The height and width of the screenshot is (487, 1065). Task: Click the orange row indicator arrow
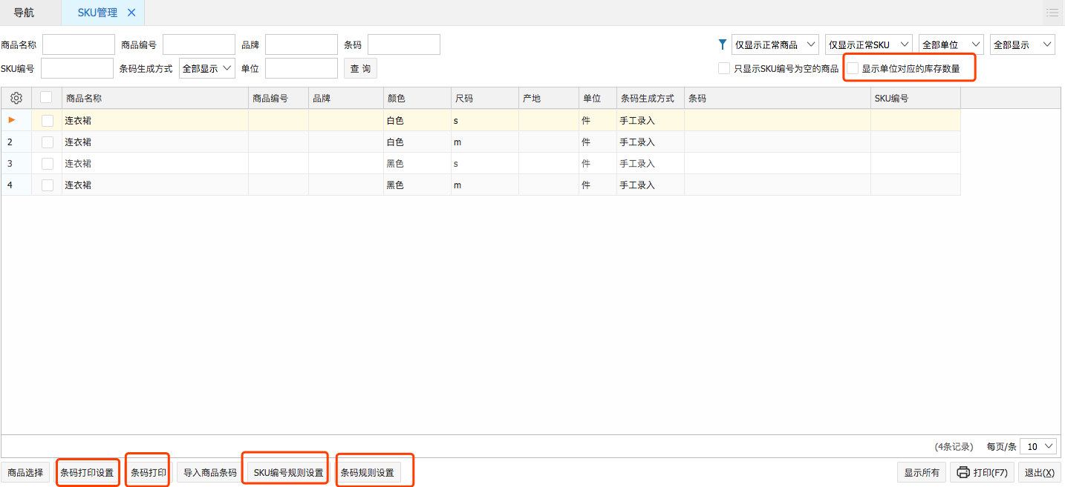coord(12,119)
